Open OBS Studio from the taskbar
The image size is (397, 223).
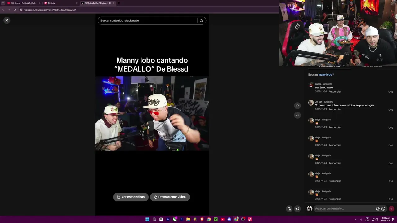tap(243, 219)
